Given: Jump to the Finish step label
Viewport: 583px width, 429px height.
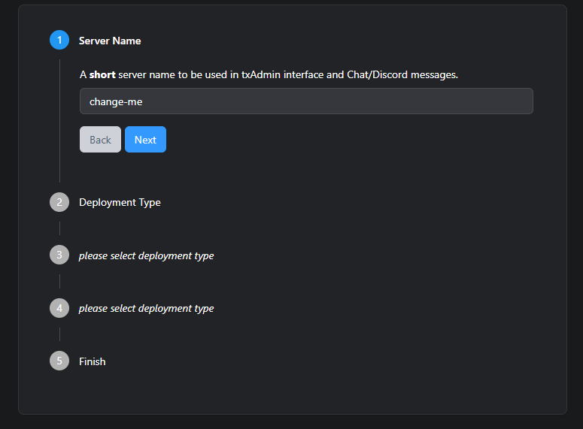Looking at the screenshot, I should (x=92, y=361).
